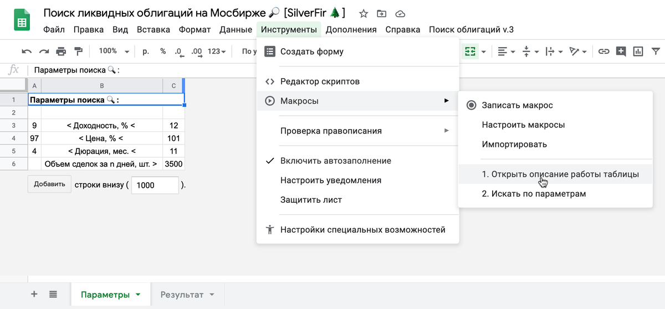Click the rows count field showing 1000
This screenshot has height=309, width=665.
point(155,185)
